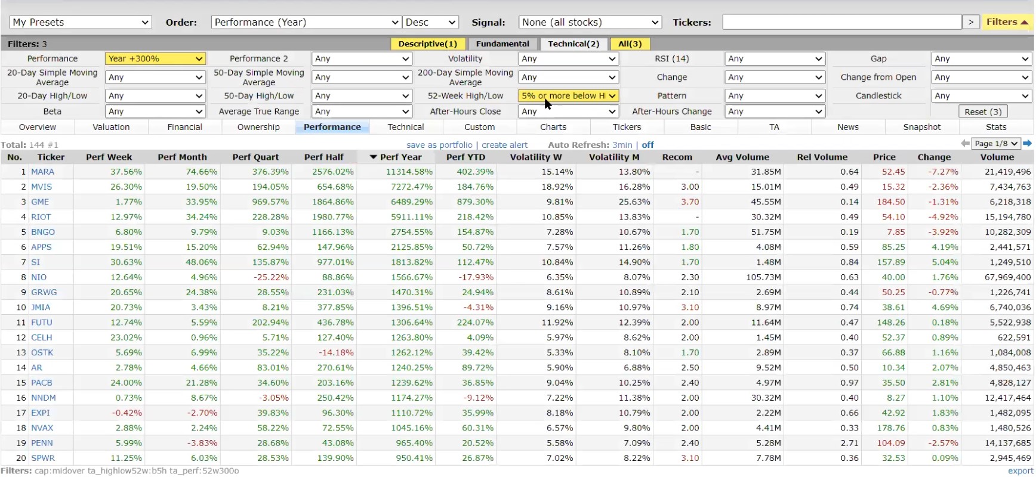Open the BNGO ticker link

[43, 232]
